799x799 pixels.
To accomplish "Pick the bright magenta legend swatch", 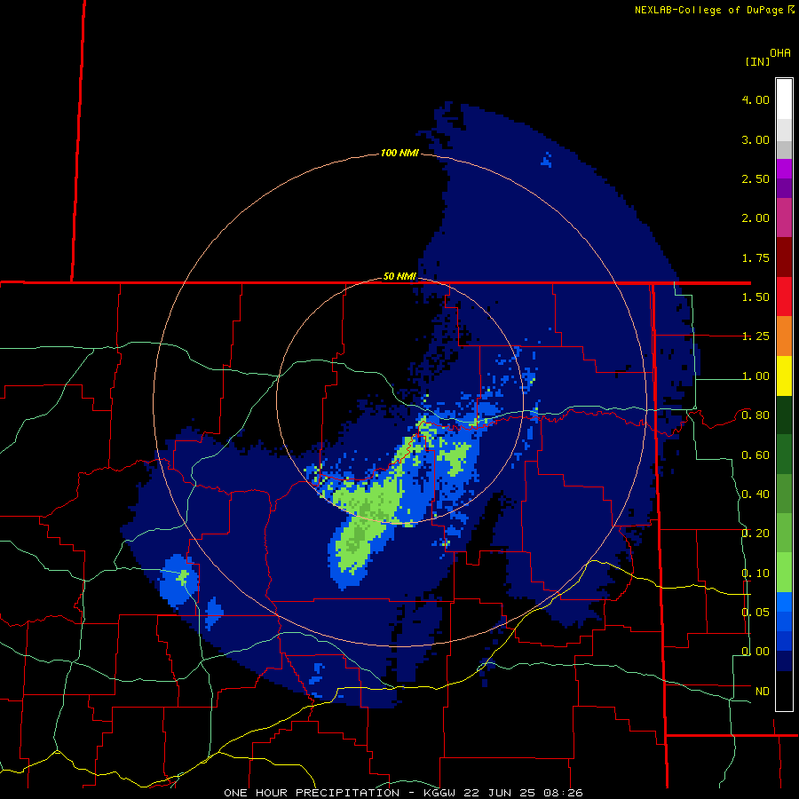I will [784, 169].
